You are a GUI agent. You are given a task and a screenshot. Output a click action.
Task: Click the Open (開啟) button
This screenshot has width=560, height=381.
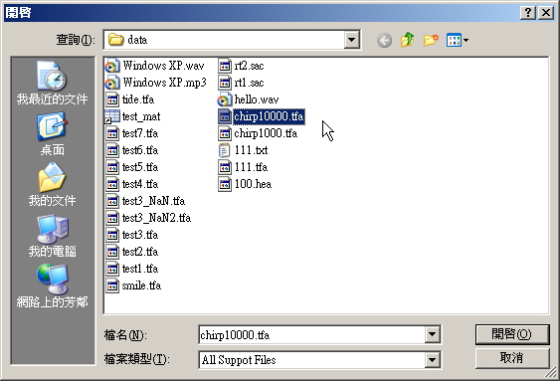(x=512, y=334)
